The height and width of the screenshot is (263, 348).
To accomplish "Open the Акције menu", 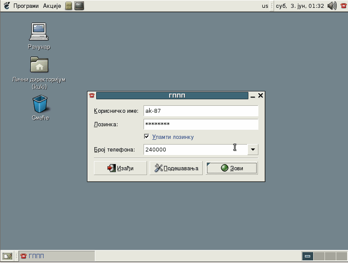I will [x=52, y=6].
